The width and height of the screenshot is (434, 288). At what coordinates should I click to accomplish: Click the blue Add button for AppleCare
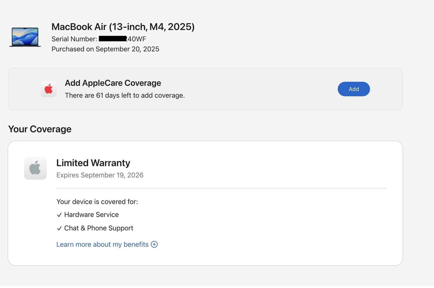(x=354, y=89)
